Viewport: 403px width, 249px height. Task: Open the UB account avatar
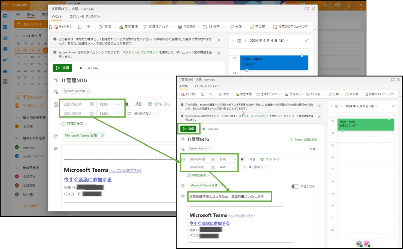[x=360, y=5]
